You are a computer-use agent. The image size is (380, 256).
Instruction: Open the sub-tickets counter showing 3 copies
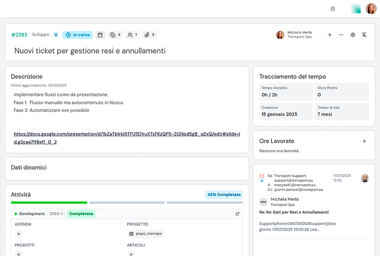point(115,35)
